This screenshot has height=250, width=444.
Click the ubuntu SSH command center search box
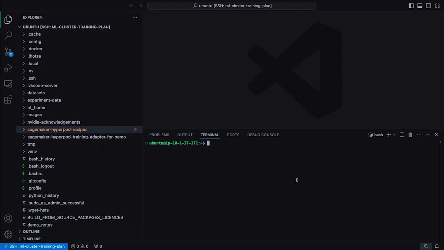[x=232, y=6]
